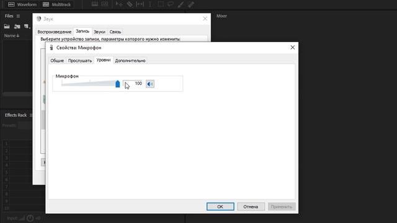The height and width of the screenshot is (223, 397).
Task: Mute microphone with speaker icon button
Action: point(150,84)
